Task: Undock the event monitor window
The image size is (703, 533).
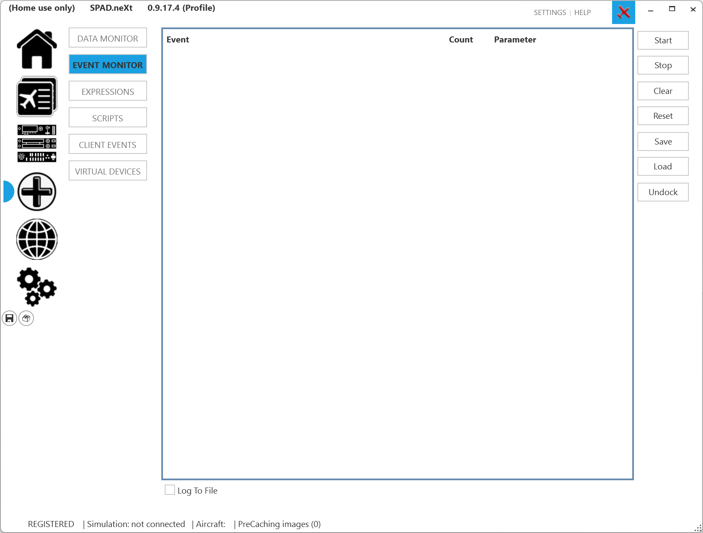Action: pyautogui.click(x=663, y=192)
